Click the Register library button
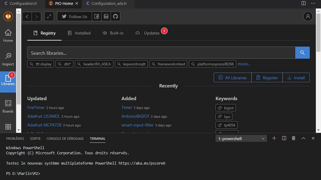 267,78
